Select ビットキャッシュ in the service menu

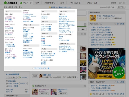64,27
